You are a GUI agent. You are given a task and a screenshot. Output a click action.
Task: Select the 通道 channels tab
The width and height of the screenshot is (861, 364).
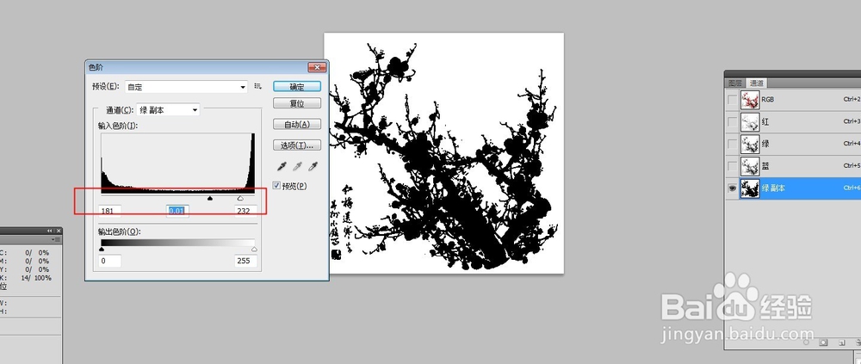(x=757, y=83)
